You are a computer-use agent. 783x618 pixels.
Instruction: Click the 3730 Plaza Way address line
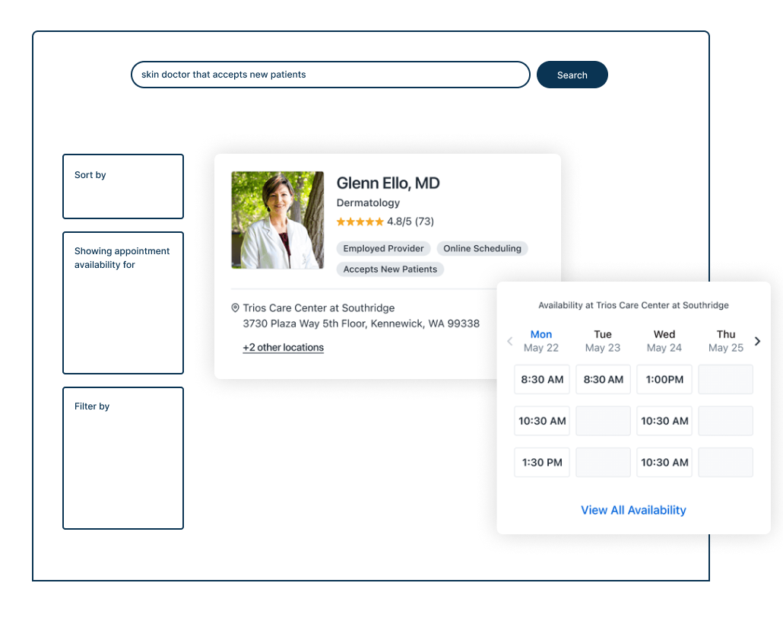(361, 323)
